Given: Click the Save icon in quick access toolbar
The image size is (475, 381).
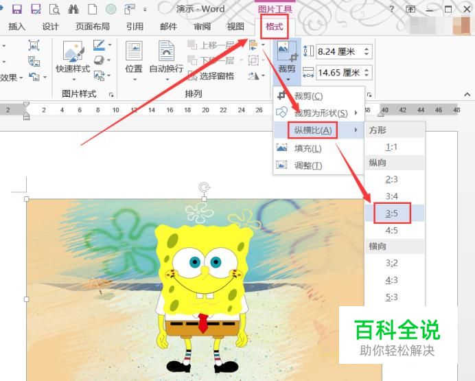Looking at the screenshot, I should tap(16, 9).
